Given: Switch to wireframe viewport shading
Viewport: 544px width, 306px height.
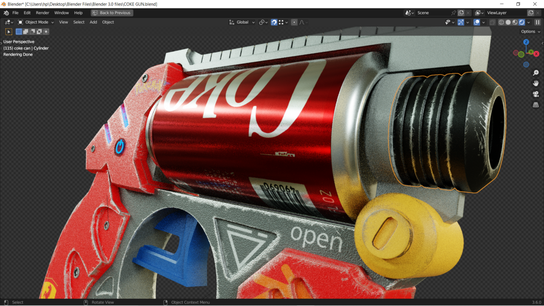Looking at the screenshot, I should tap(501, 22).
